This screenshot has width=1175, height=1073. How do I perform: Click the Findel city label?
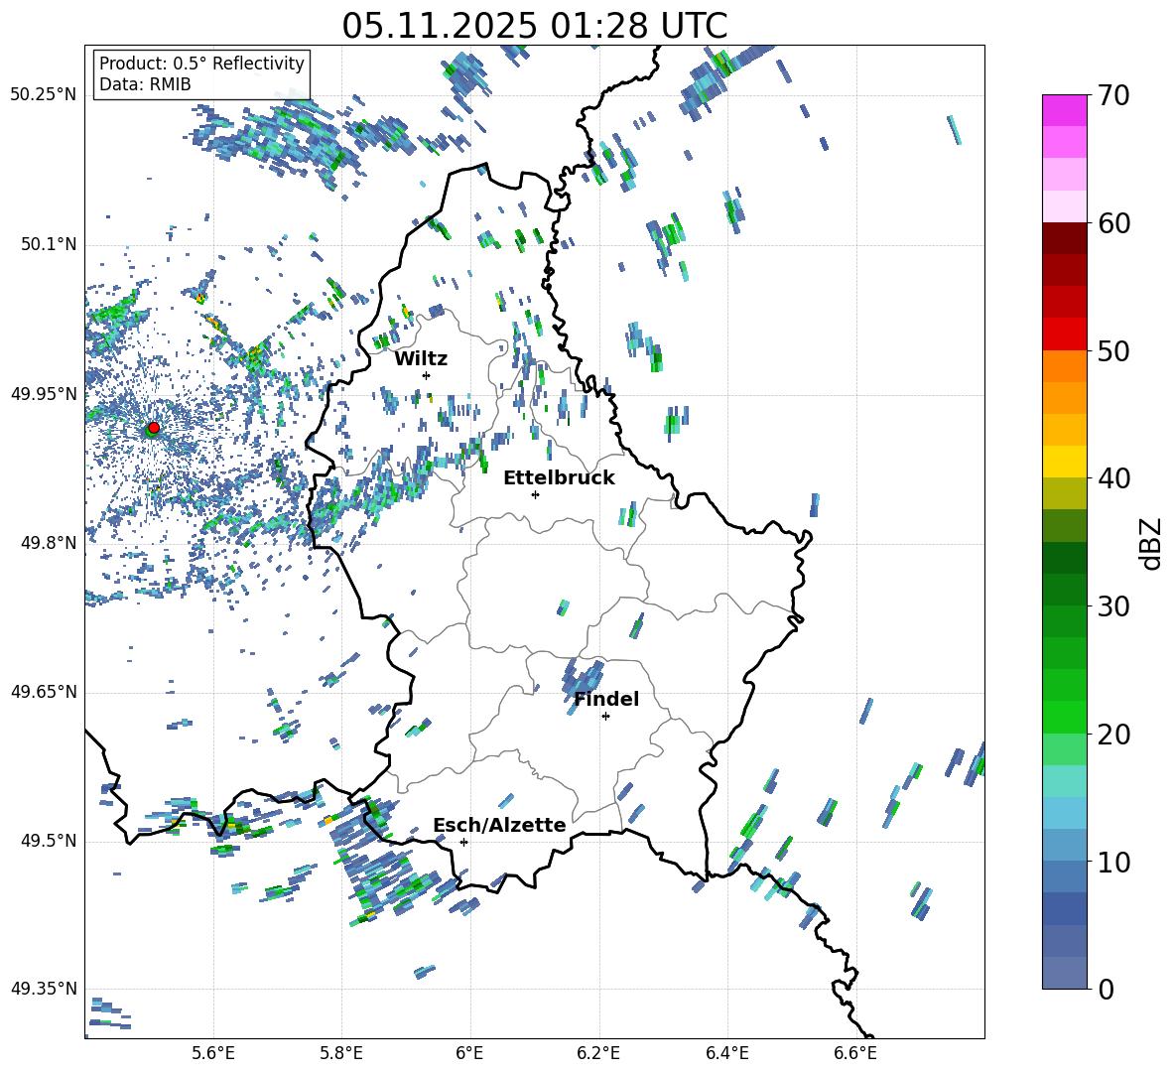pos(606,700)
